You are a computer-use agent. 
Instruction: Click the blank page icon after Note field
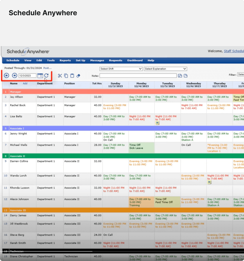[x=186, y=76]
